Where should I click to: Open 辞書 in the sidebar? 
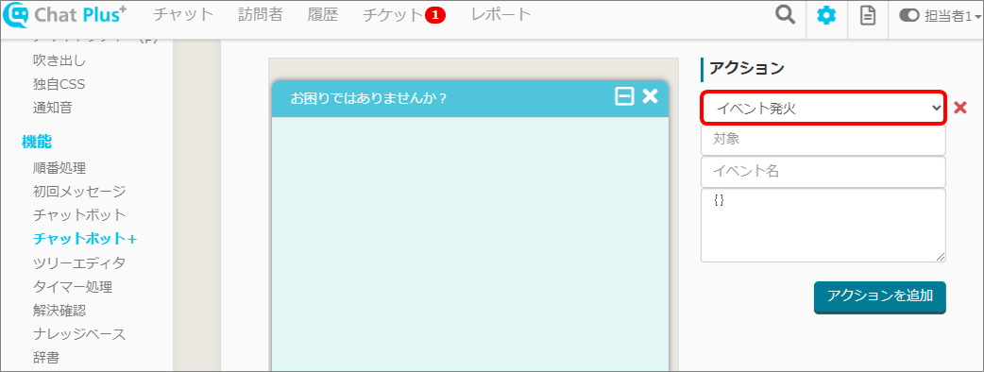[x=46, y=358]
